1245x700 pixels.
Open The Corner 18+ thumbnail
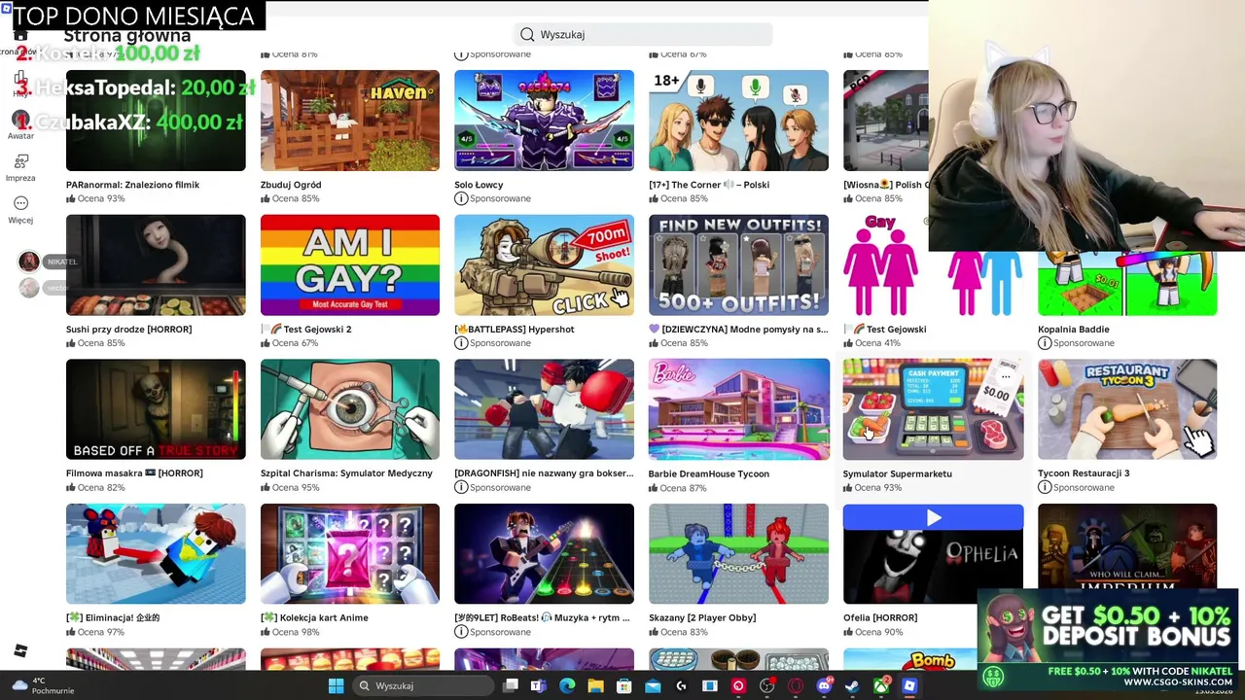pos(738,121)
